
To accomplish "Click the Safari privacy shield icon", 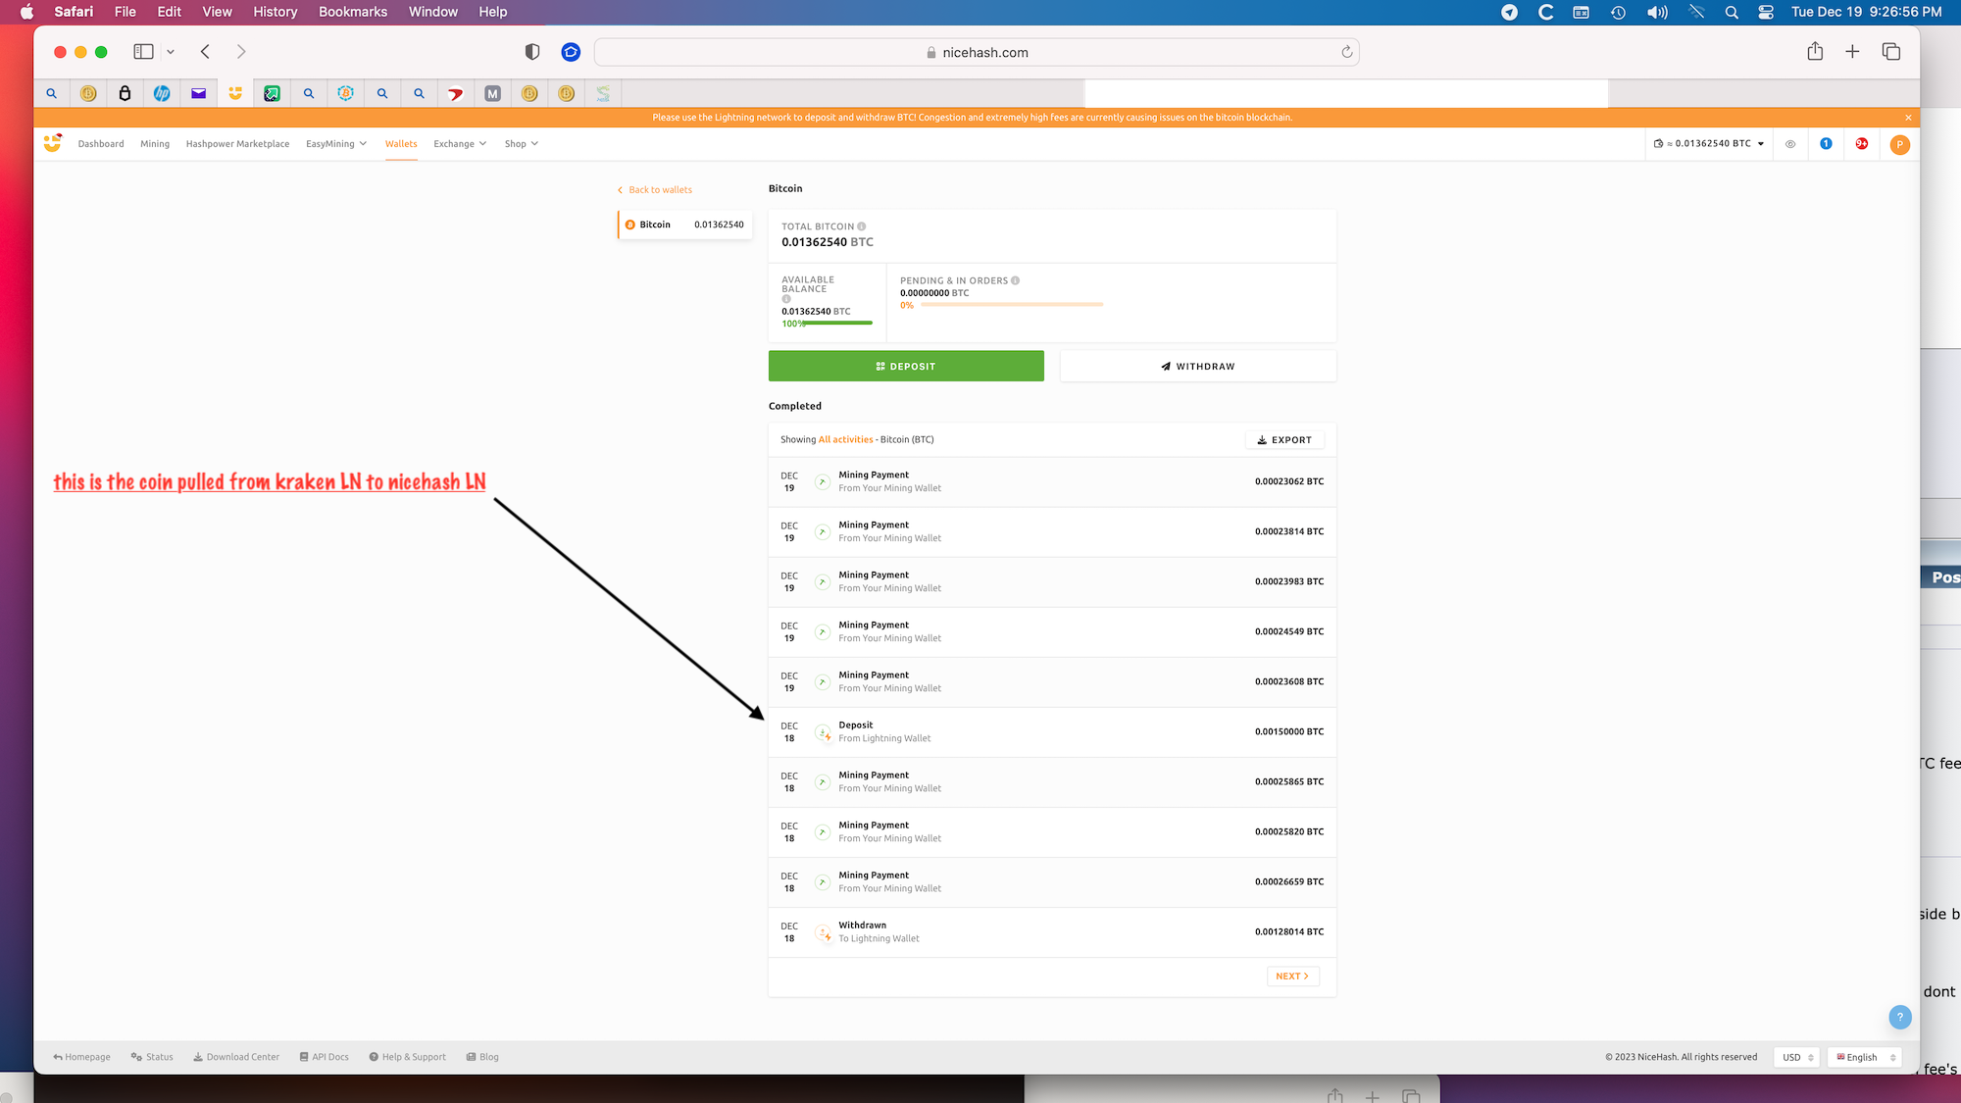I will [x=532, y=52].
